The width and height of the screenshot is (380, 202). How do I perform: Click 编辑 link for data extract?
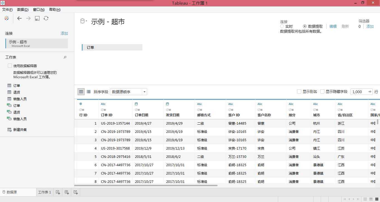point(333,26)
